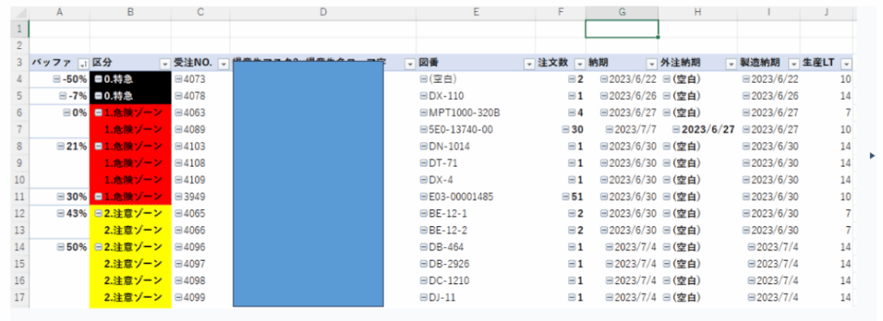Viewport: 883px width, 321px height.
Task: Collapse order number 4103 group
Action: (178, 146)
